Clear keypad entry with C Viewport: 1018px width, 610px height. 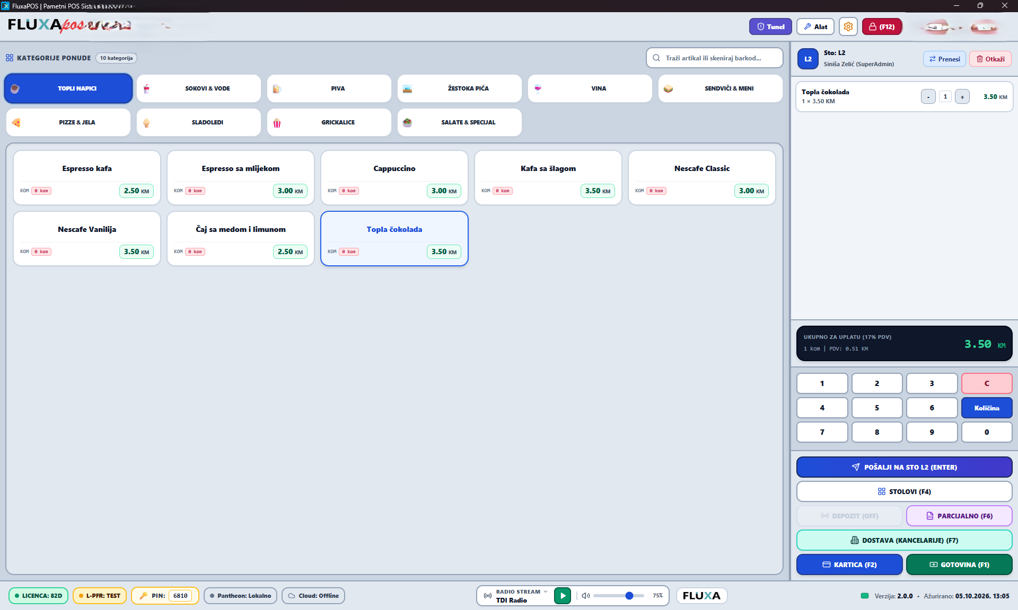pyautogui.click(x=987, y=383)
